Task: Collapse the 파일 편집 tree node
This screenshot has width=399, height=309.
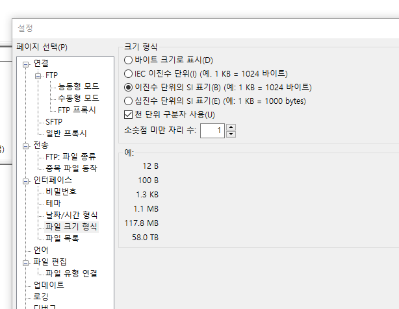Action: tap(25, 263)
